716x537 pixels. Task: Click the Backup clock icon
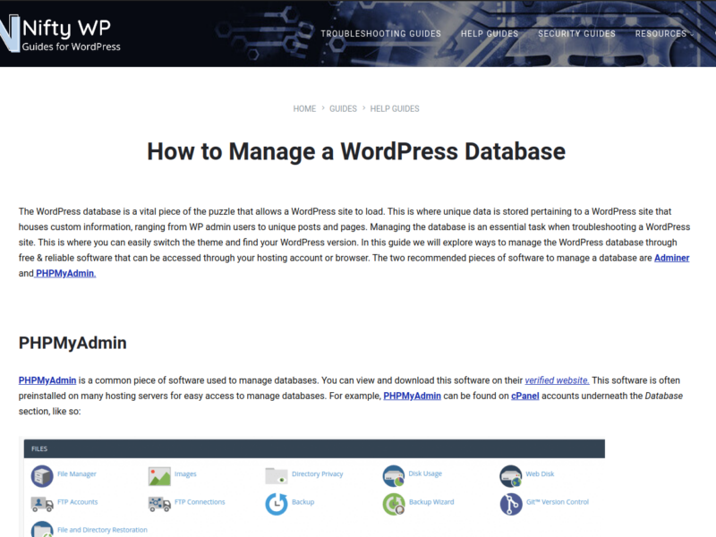pyautogui.click(x=277, y=503)
